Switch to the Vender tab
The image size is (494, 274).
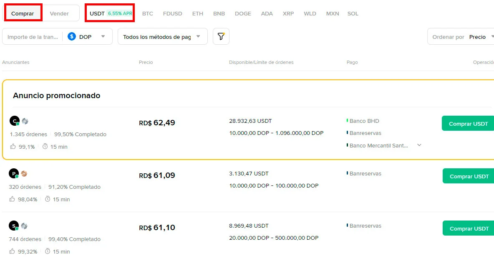coord(59,13)
